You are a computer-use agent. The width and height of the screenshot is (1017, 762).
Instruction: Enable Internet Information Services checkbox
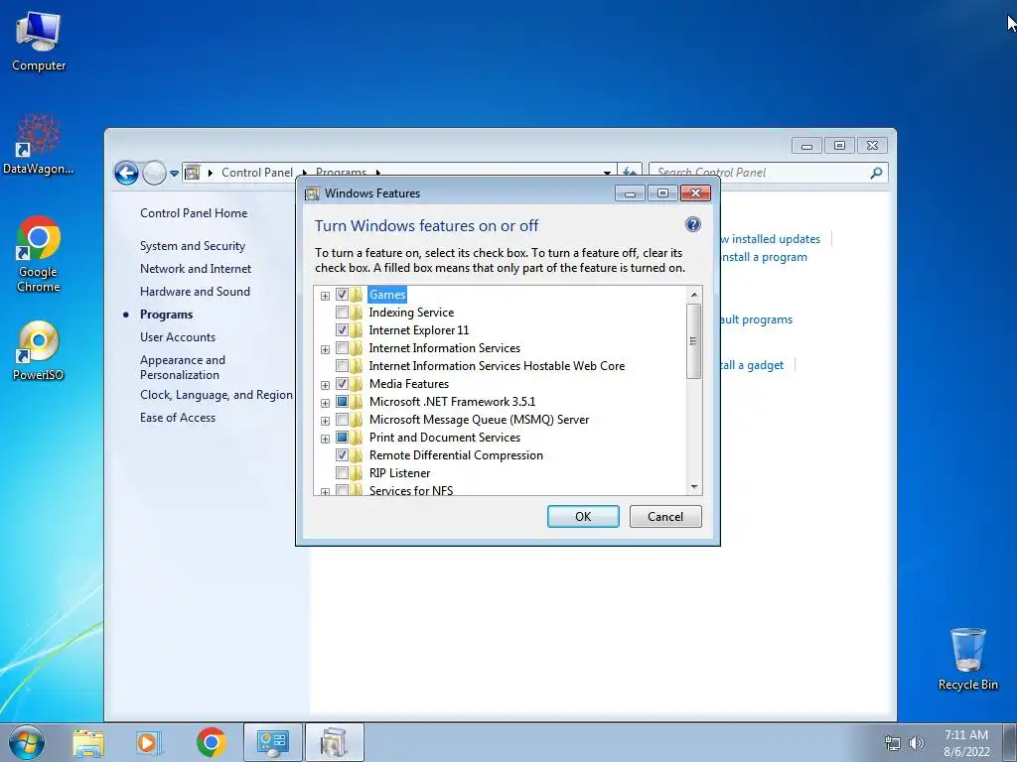pos(342,348)
